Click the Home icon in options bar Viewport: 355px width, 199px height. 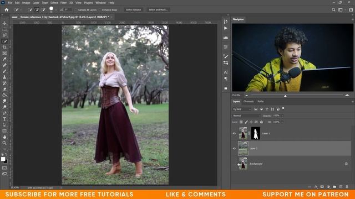coord(7,10)
